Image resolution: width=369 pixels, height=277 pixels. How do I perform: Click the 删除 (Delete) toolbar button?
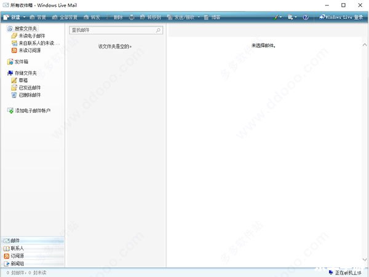(x=115, y=17)
